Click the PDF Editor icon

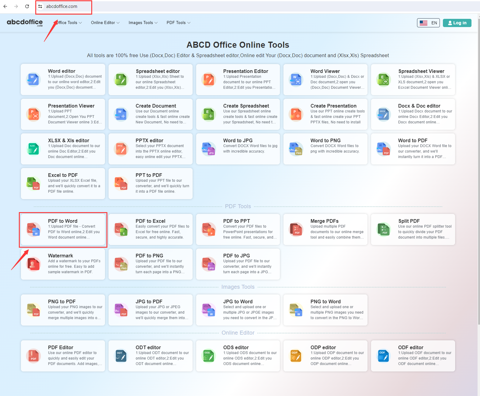(33, 356)
